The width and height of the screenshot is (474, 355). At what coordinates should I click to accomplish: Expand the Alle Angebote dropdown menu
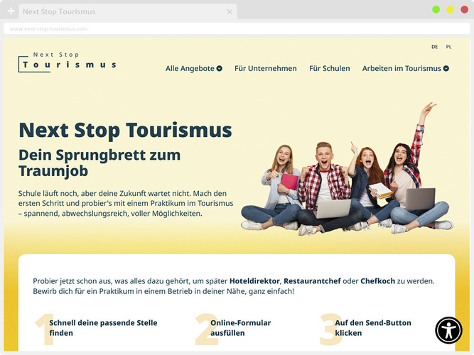193,69
